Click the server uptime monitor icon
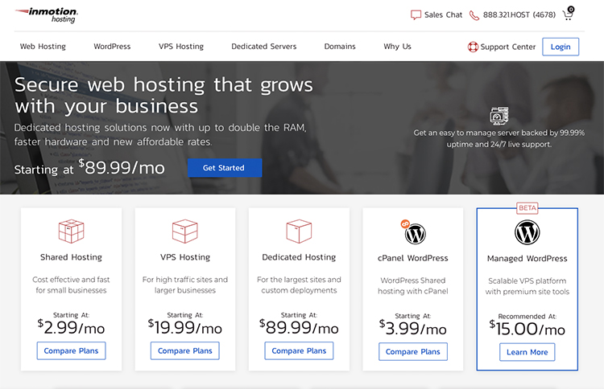Screen dimensions: 604x389 click(499, 116)
